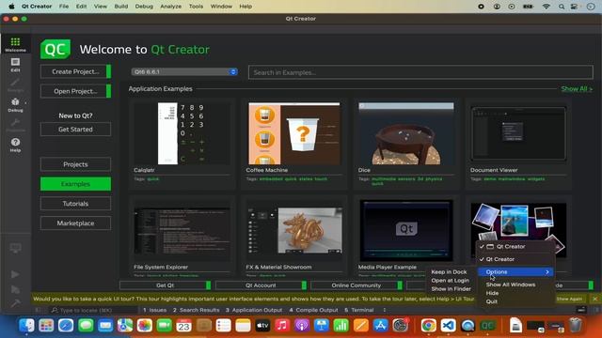Open the Online Community link button
602x338 pixels.
click(356, 285)
